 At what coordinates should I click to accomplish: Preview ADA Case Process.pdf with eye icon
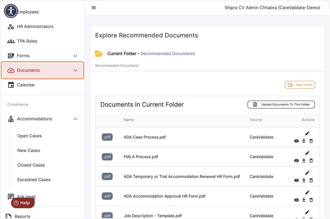pos(296,141)
